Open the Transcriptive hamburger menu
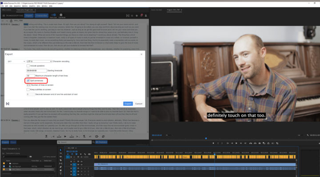 4,15
